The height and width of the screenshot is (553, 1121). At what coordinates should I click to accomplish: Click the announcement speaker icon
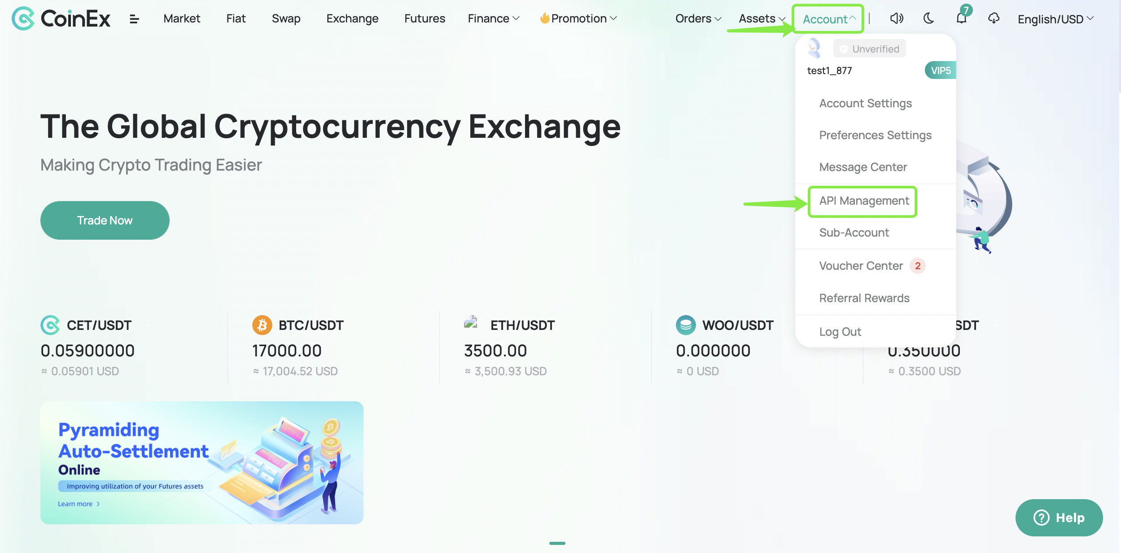point(896,18)
